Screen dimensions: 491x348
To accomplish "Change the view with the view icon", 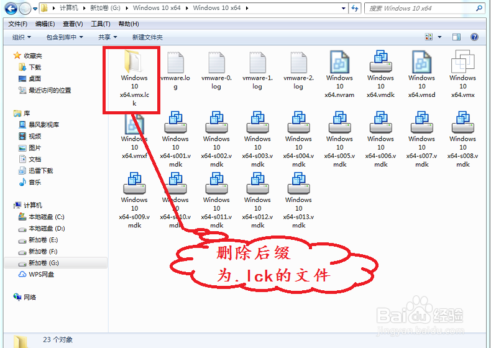I will pyautogui.click(x=428, y=37).
